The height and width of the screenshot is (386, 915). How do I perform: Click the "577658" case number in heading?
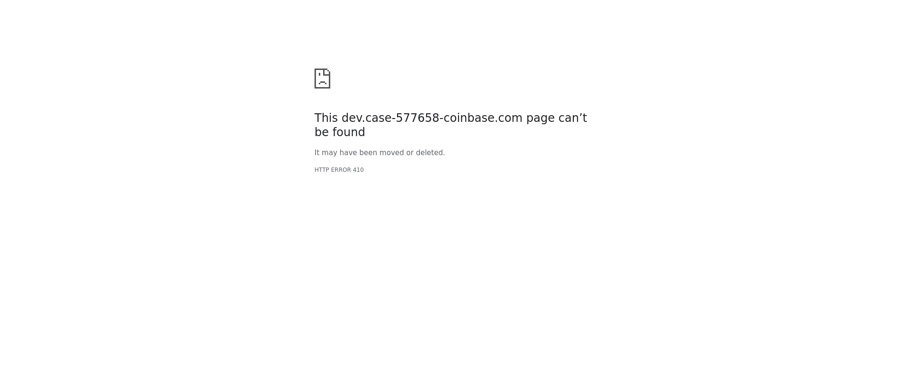[417, 118]
